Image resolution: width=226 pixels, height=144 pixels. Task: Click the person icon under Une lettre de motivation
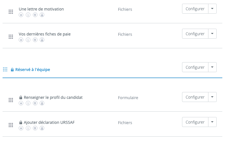click(42, 15)
